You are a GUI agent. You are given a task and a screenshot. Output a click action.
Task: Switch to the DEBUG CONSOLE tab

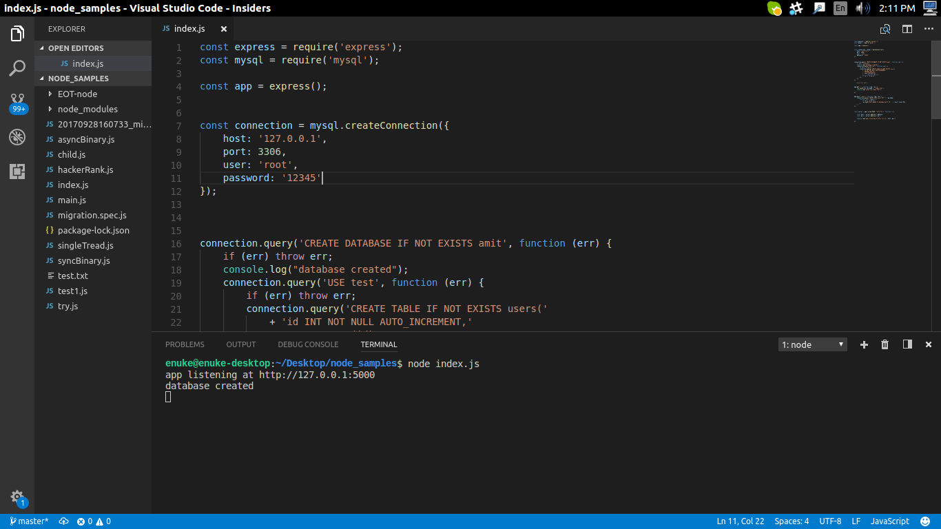tap(308, 344)
